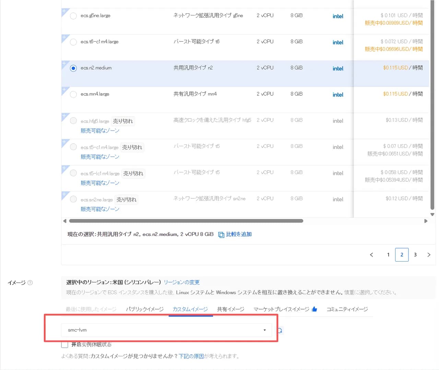Image resolution: width=439 pixels, height=370 pixels.
Task: Click the 販売中$0.06696USD discount price text
Action: [394, 49]
